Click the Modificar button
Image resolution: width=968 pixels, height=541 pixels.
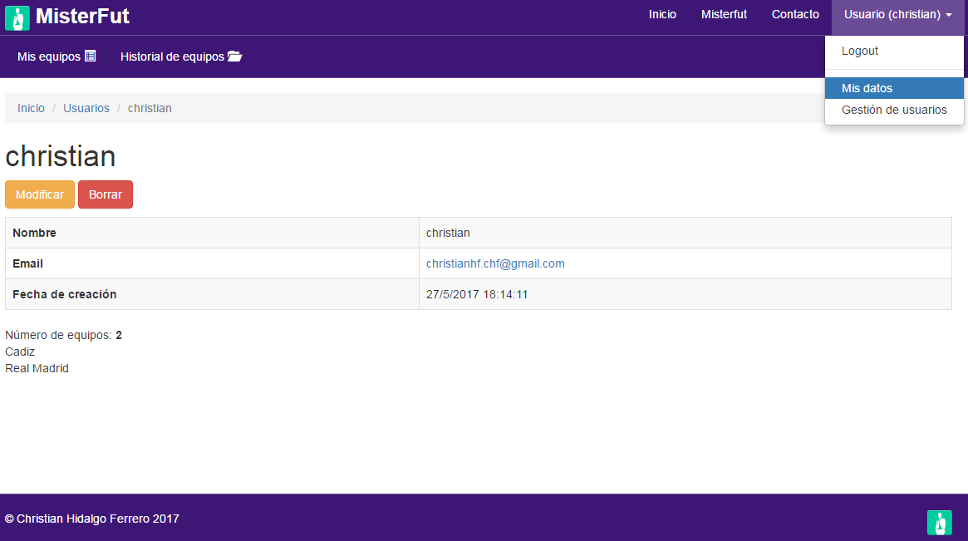(40, 194)
